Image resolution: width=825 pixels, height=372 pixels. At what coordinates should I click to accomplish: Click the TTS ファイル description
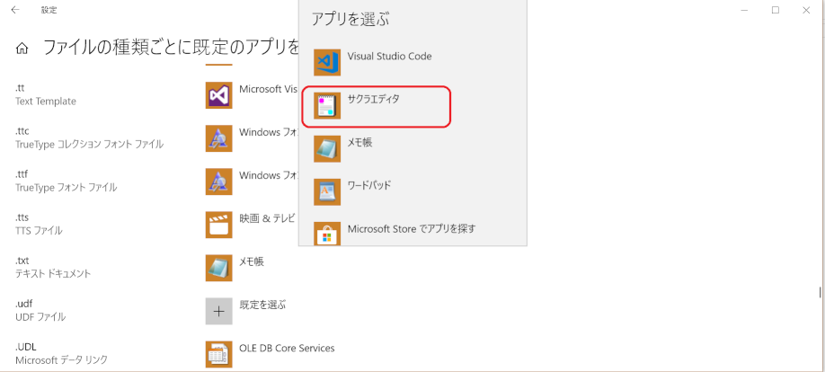click(39, 230)
